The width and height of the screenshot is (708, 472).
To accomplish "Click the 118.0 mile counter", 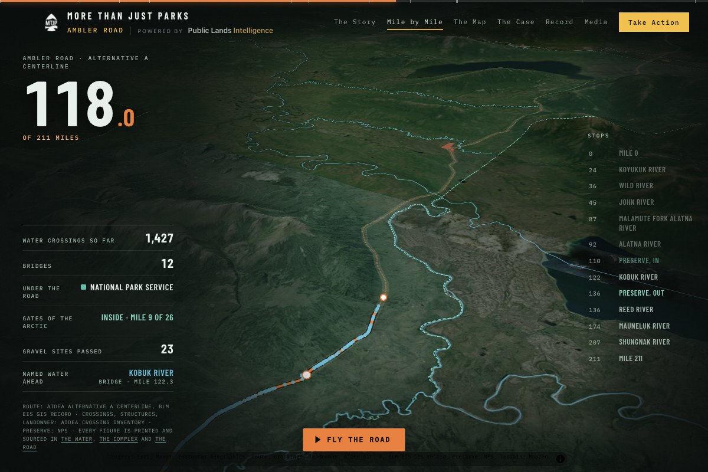I will click(79, 104).
